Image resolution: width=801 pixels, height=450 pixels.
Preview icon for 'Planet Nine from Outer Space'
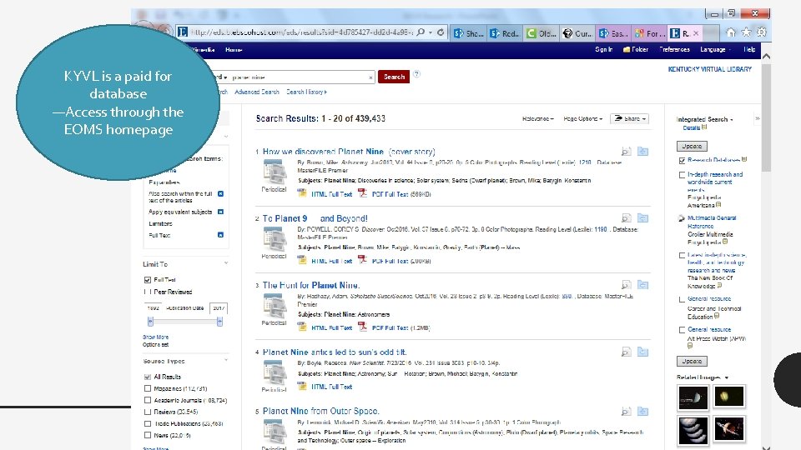(x=626, y=411)
